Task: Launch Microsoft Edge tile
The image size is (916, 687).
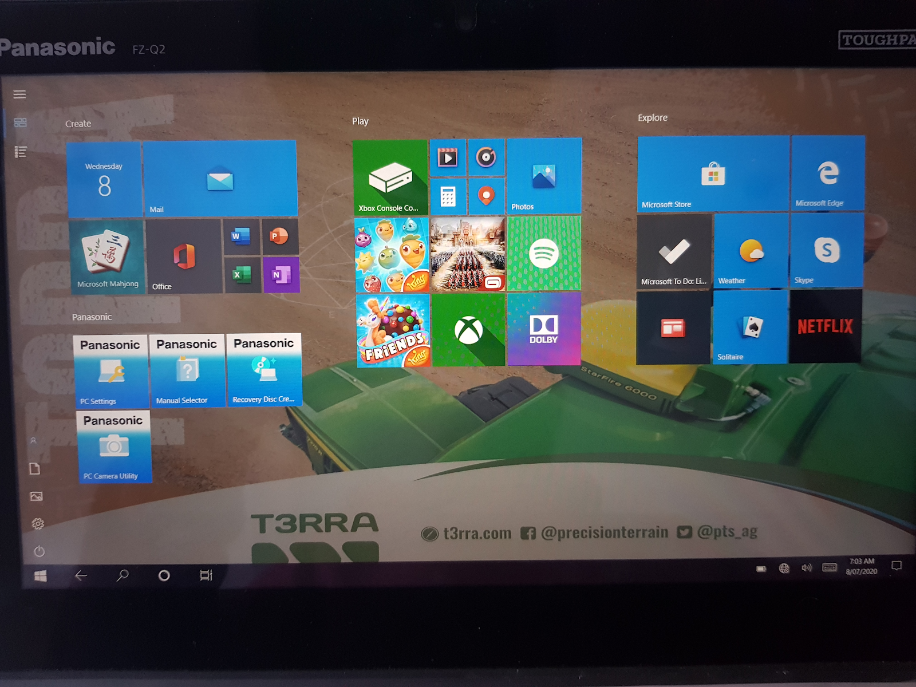Action: 828,173
